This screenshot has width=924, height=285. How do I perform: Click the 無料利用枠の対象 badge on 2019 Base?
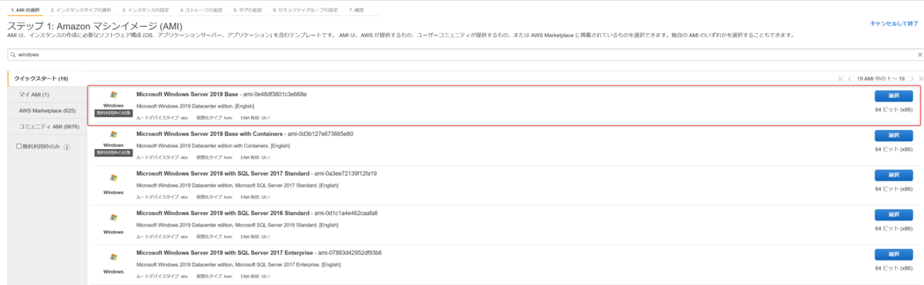pos(113,112)
